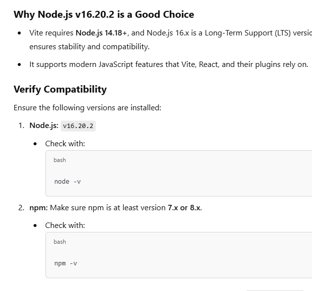Screen dimensions: 312x291
Task: Click the bash label above node -v
Action: click(x=60, y=160)
